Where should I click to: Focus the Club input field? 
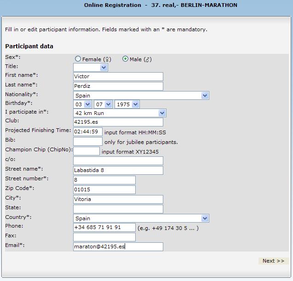pos(118,122)
